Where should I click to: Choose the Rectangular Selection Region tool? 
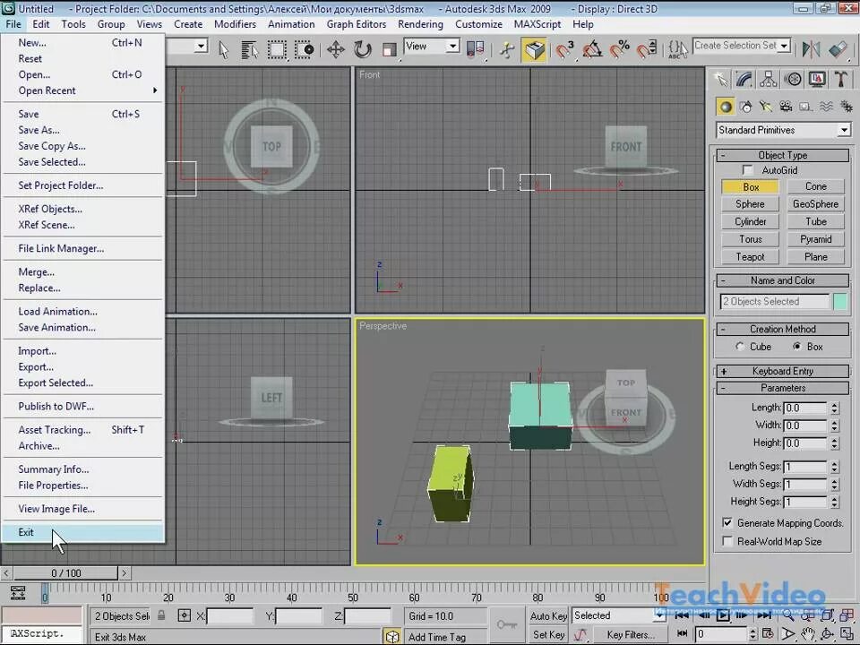click(277, 50)
